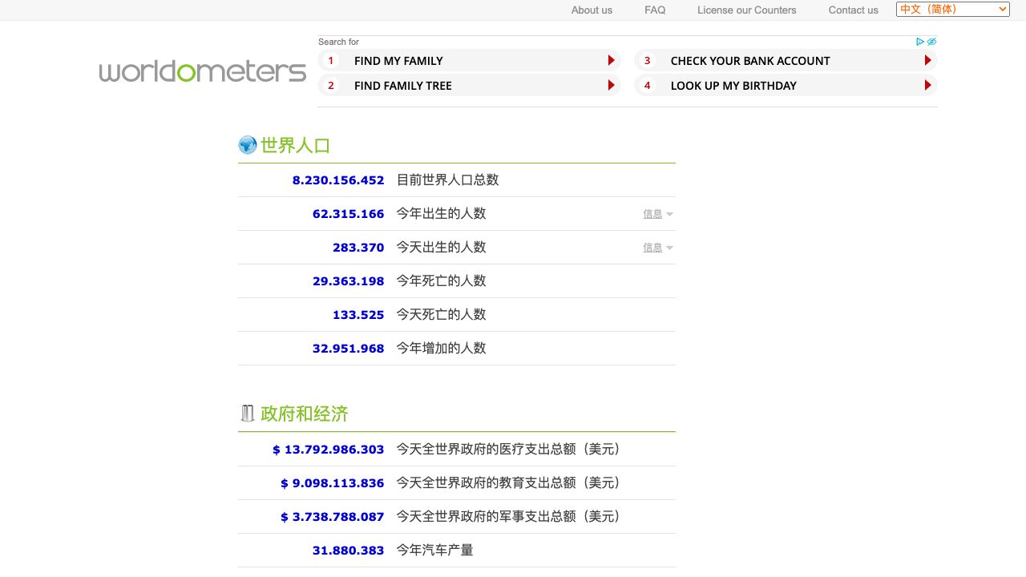This screenshot has width=1026, height=577.
Task: Click the 目前世界人口总数 counter number
Action: click(338, 180)
